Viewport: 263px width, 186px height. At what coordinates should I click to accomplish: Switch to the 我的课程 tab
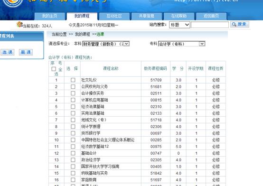(82, 16)
